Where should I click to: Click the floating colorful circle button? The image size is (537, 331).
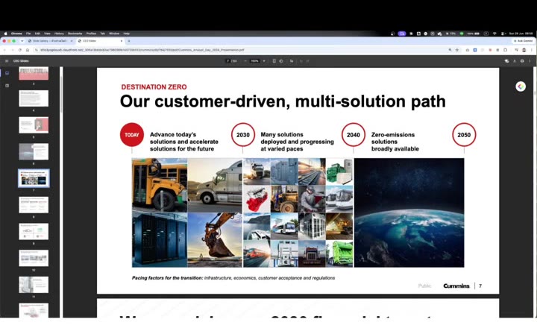pos(521,86)
